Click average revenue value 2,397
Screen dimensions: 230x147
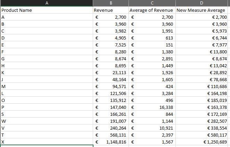tap(152, 135)
